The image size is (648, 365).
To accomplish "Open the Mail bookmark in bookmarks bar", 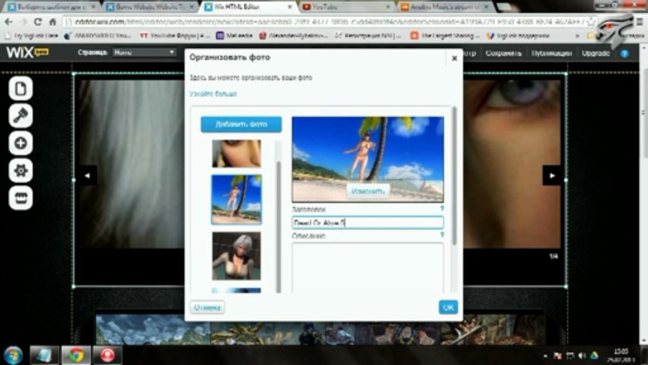I will (234, 36).
